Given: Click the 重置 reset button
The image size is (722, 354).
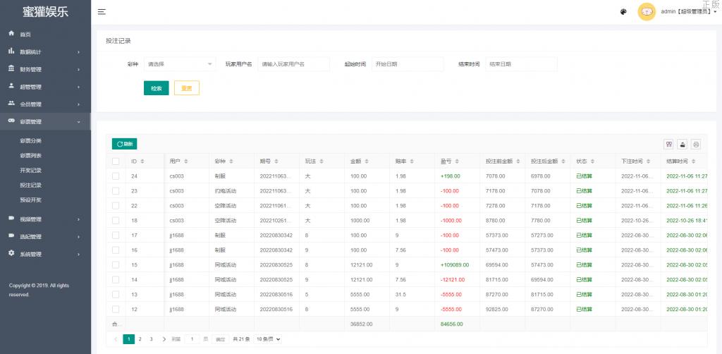Looking at the screenshot, I should 187,88.
